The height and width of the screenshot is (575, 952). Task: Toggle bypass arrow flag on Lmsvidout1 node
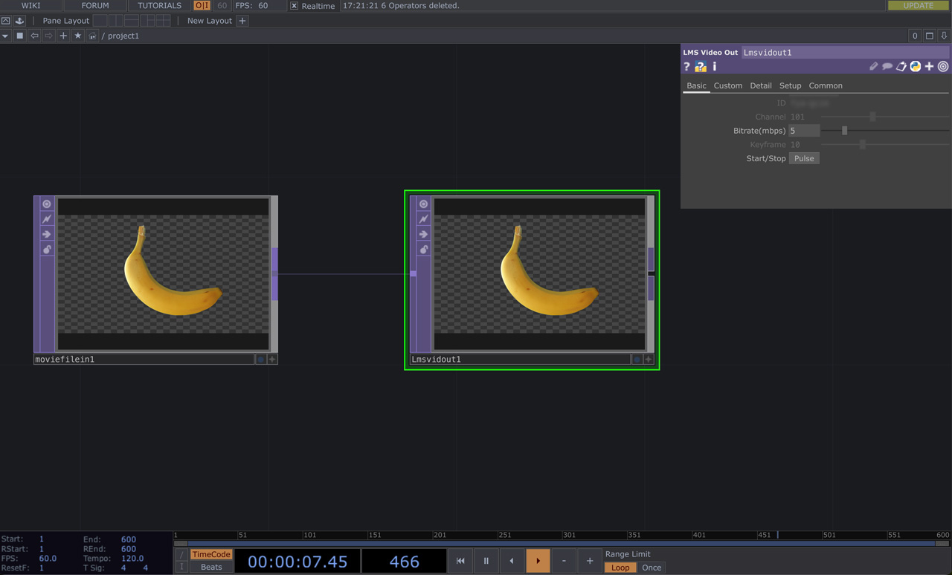click(x=423, y=234)
